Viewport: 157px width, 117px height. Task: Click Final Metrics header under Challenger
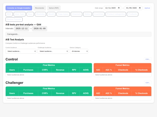49,89
